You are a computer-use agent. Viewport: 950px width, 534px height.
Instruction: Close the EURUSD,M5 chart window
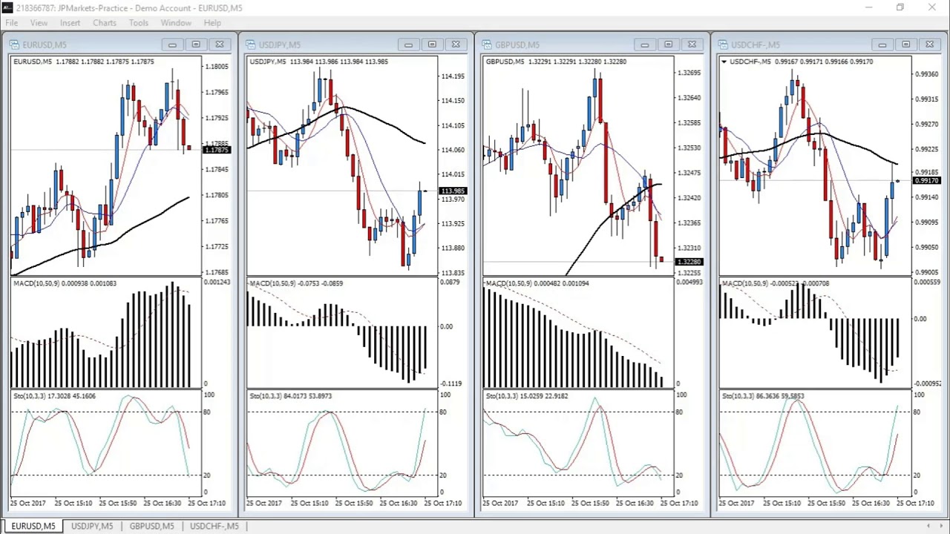(220, 44)
